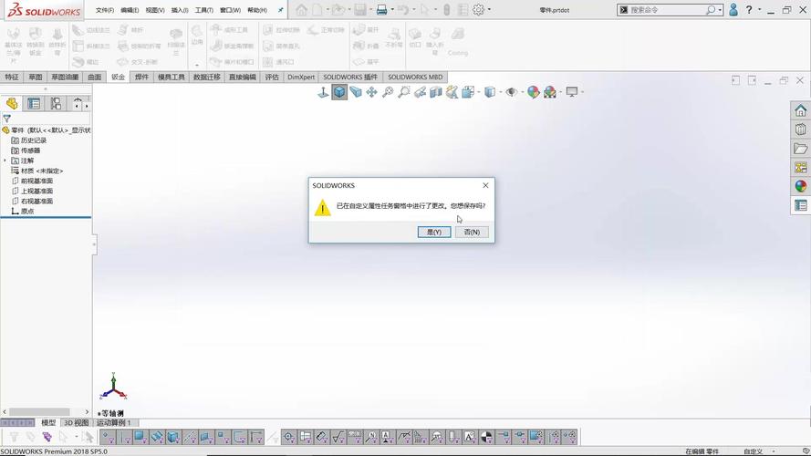The height and width of the screenshot is (456, 811).
Task: Switch to the 评估 ribbon tab
Action: coord(272,77)
